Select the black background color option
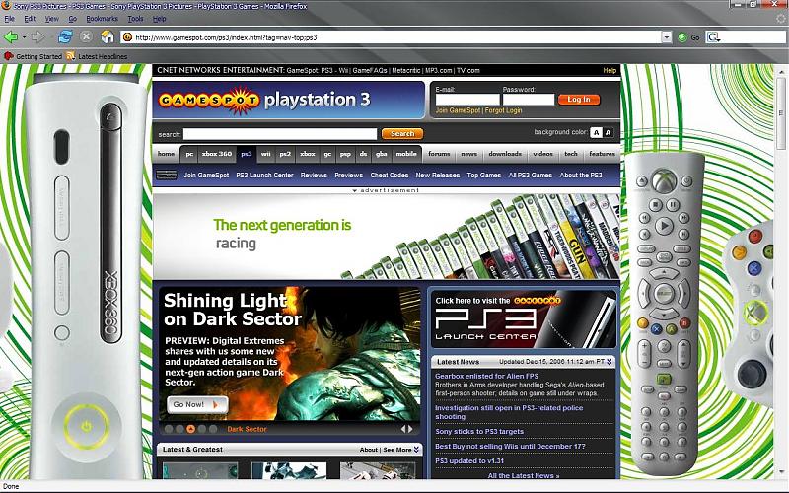This screenshot has height=493, width=789. 608,132
